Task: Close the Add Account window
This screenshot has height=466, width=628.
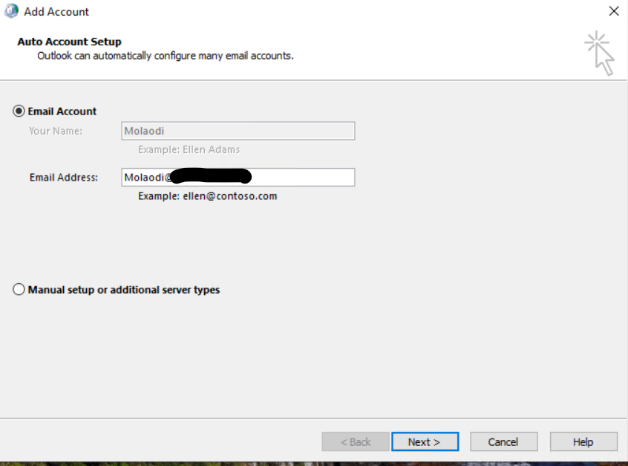Action: [614, 11]
